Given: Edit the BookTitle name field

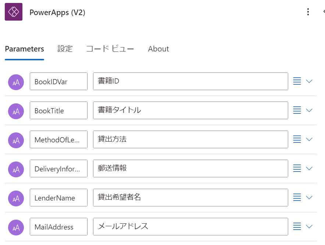Looking at the screenshot, I should (59, 110).
